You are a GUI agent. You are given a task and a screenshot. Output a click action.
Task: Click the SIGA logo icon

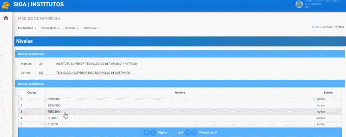pyautogui.click(x=6, y=5)
